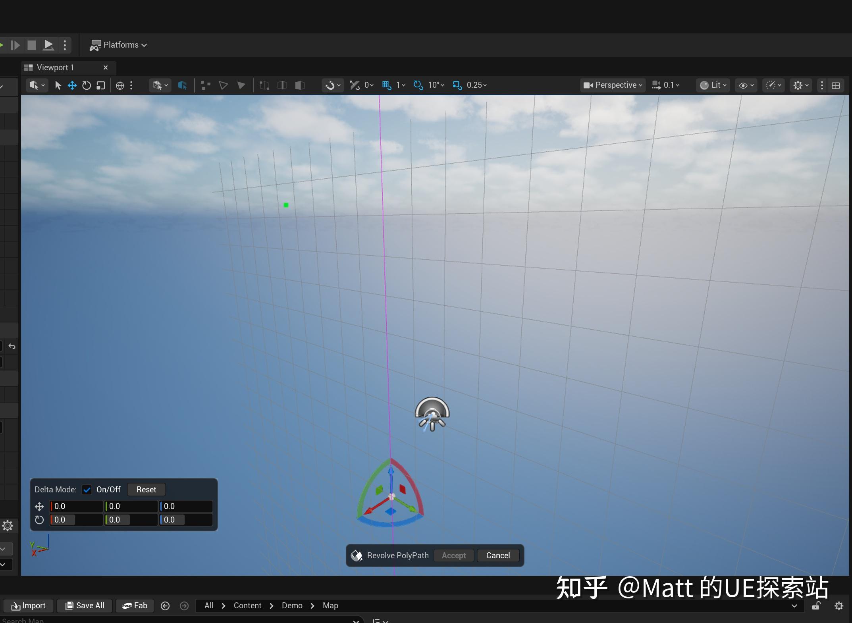Open the viewport layout grid icon
Viewport: 852px width, 623px height.
pyautogui.click(x=836, y=85)
